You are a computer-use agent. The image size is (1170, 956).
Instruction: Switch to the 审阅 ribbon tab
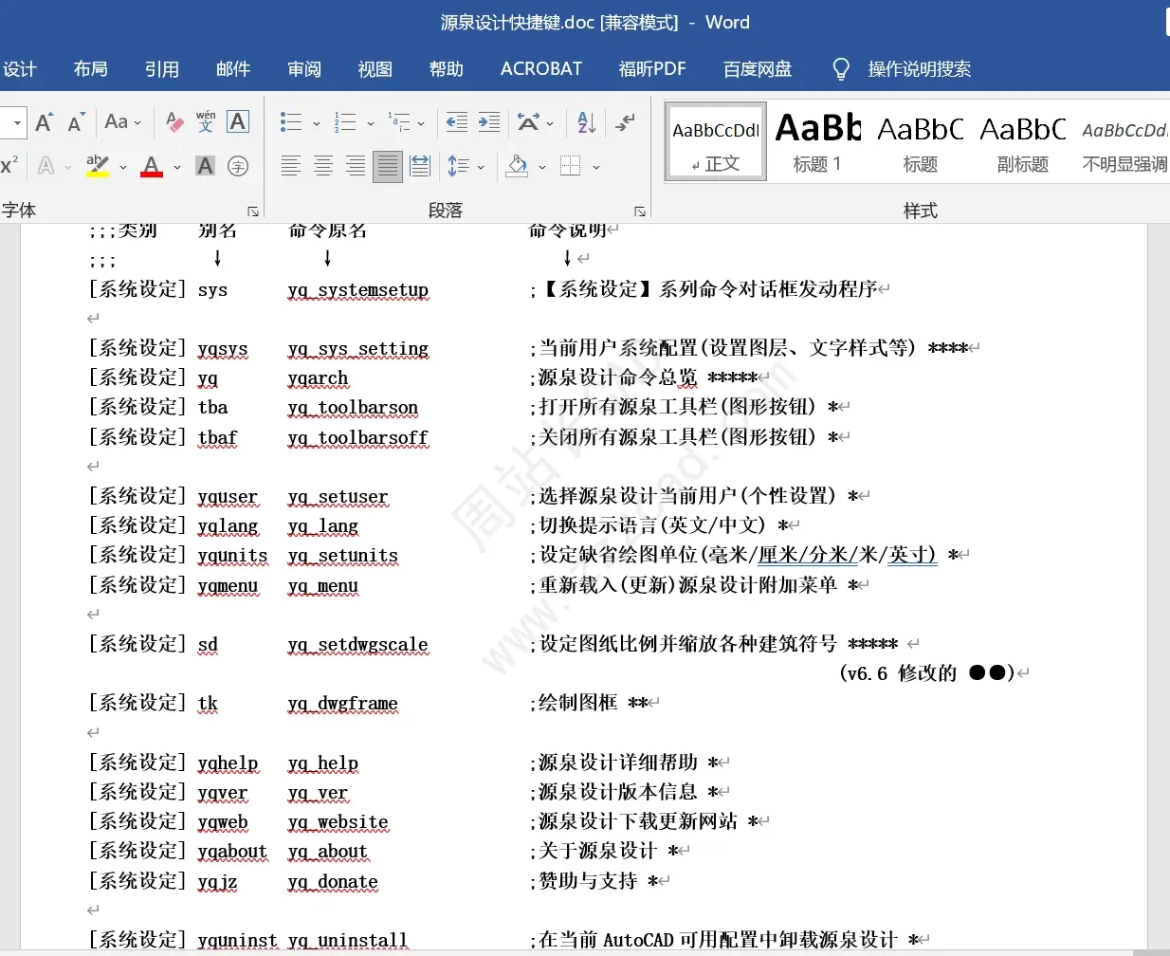click(x=303, y=68)
